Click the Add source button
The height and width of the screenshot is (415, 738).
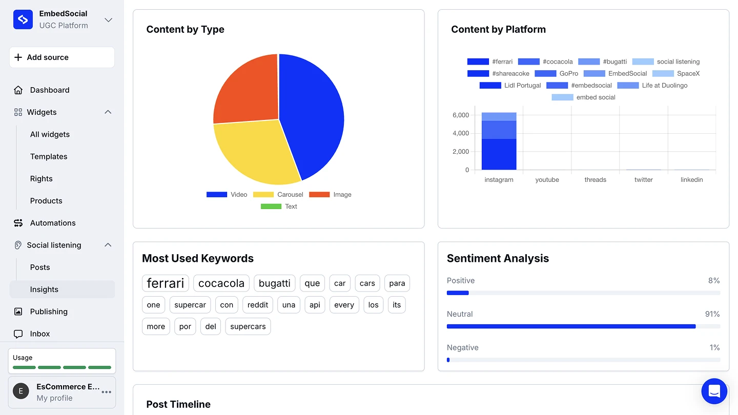pos(62,57)
